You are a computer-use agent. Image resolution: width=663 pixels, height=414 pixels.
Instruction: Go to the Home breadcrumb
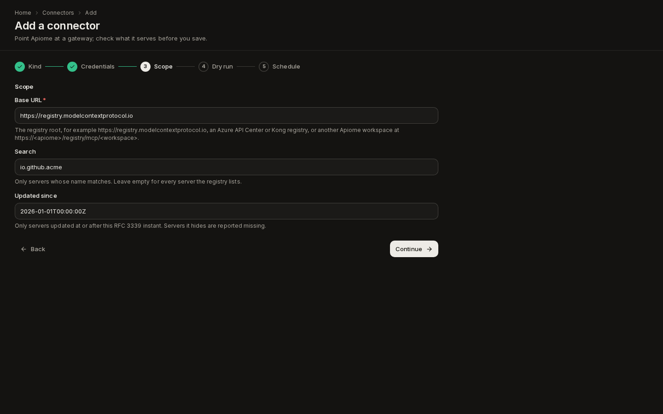[x=23, y=13]
